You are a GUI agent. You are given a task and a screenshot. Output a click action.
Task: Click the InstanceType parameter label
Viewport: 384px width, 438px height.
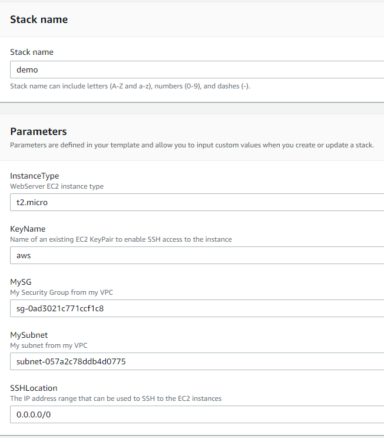point(35,176)
